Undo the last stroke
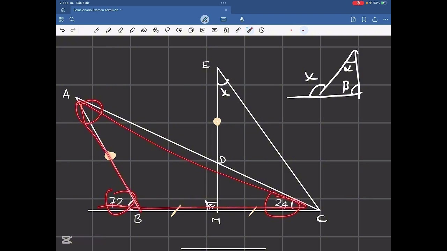 click(x=62, y=30)
